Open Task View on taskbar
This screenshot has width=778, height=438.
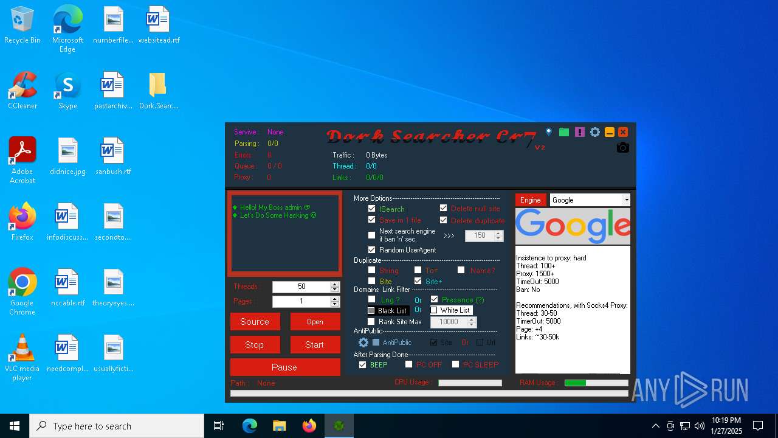click(219, 426)
